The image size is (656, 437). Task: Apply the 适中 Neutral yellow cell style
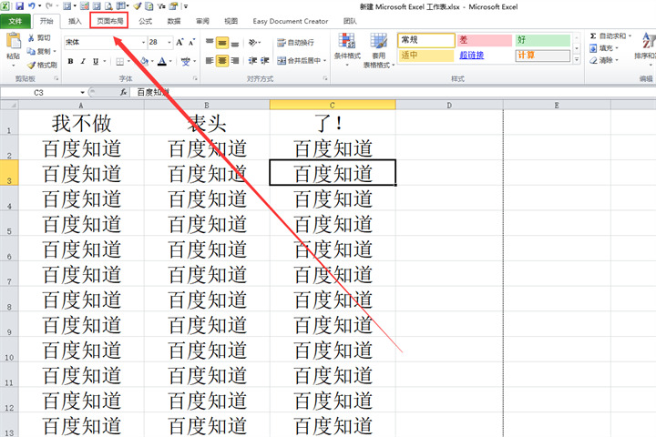click(425, 56)
